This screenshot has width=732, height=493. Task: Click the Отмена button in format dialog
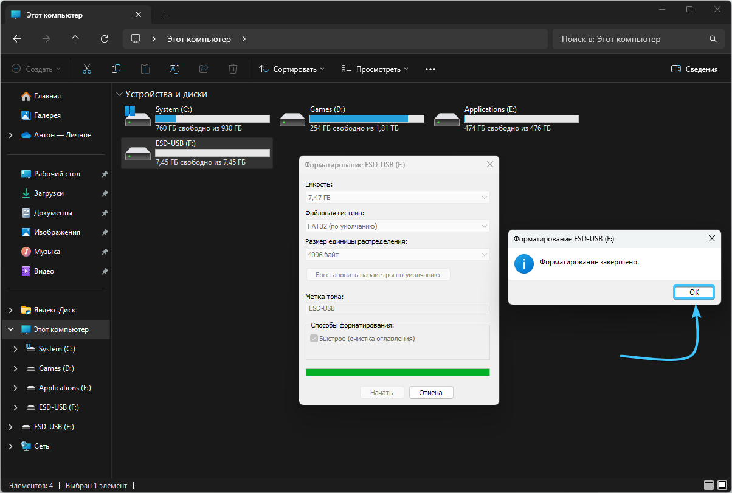pos(430,393)
